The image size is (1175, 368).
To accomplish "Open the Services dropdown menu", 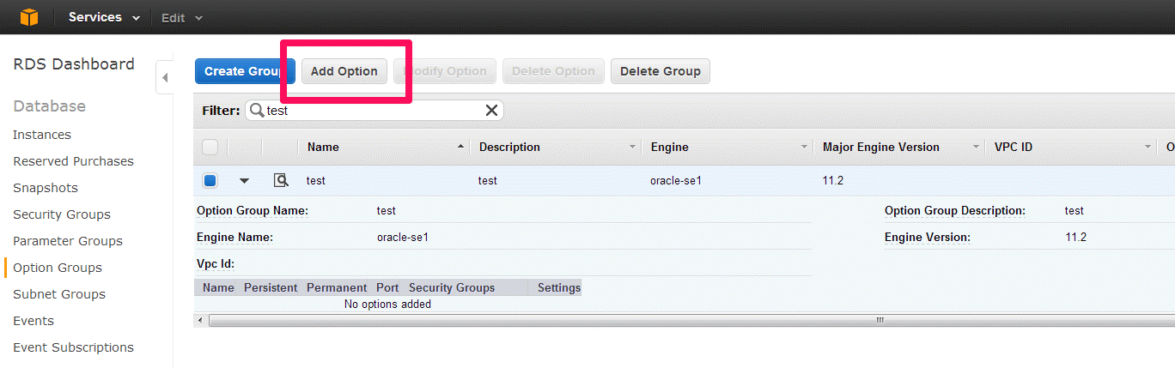I will coord(104,17).
